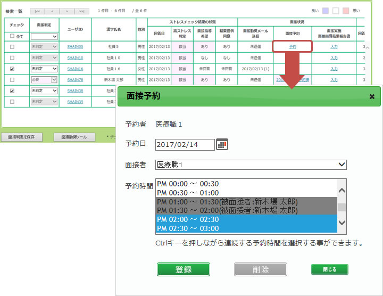Click the table's scroll-up arrow at right edge
The height and width of the screenshot is (296, 383).
(x=367, y=48)
